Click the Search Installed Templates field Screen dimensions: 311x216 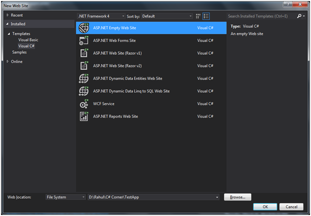coord(261,16)
